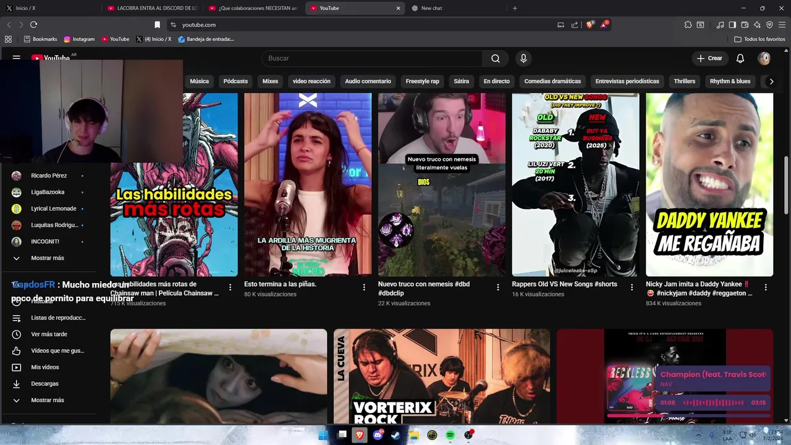Select the video reacción filter chip
Image resolution: width=791 pixels, height=445 pixels.
(311, 81)
